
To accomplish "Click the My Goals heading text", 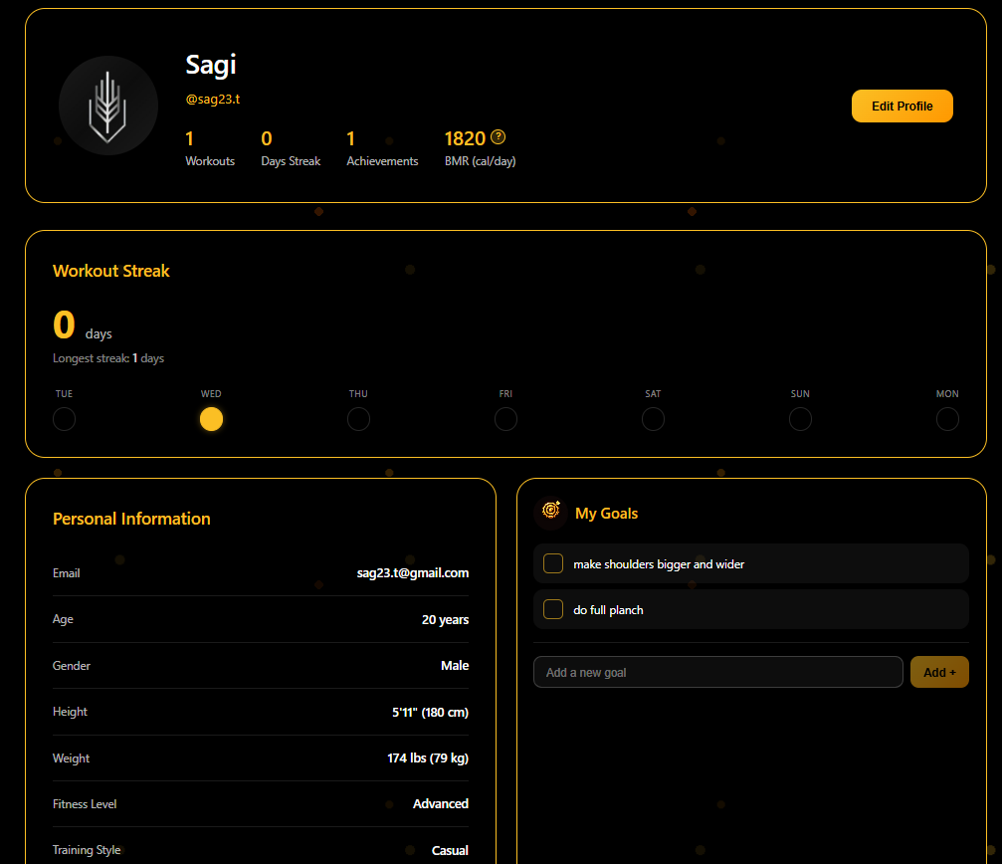I will point(606,514).
